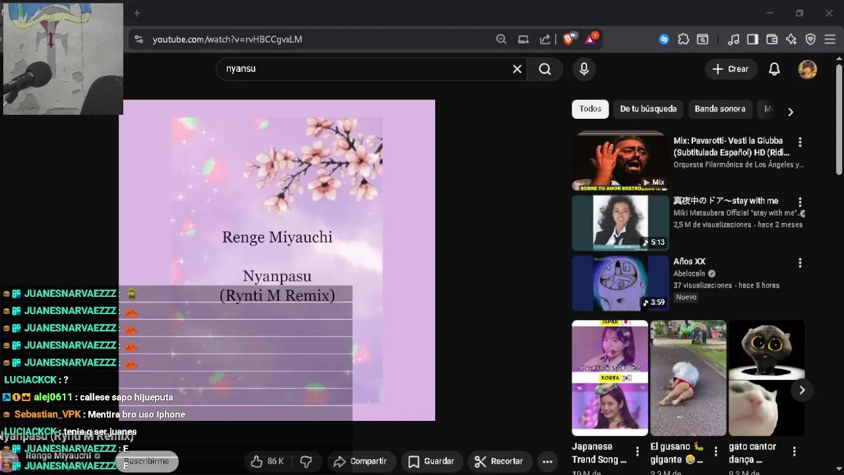Viewport: 844px width, 475px height.
Task: Click the Suscribirme button
Action: 146,461
